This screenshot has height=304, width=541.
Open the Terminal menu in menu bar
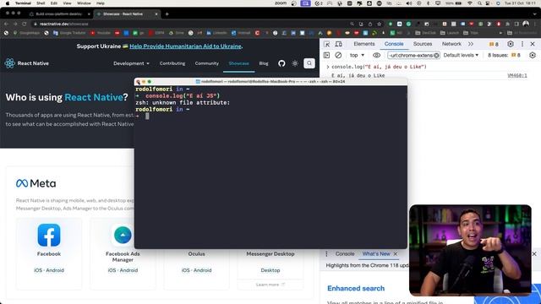[23, 3]
